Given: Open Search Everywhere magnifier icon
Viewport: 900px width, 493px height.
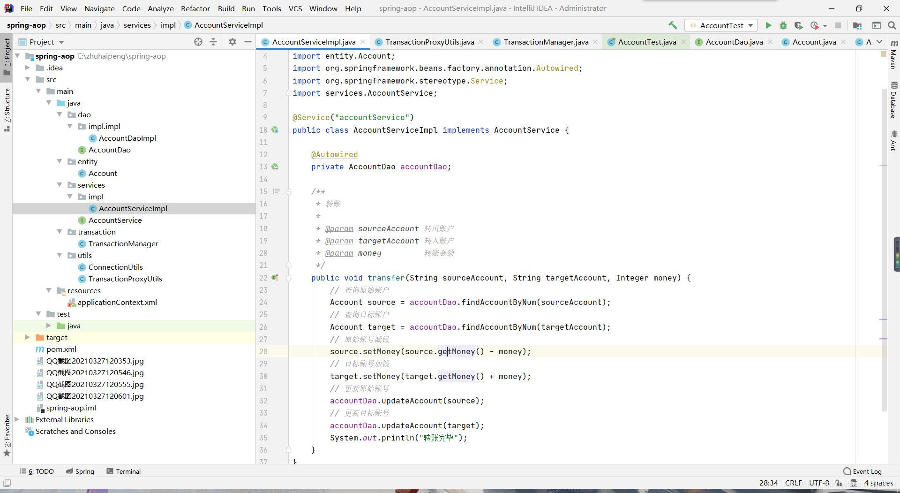Looking at the screenshot, I should click(892, 25).
